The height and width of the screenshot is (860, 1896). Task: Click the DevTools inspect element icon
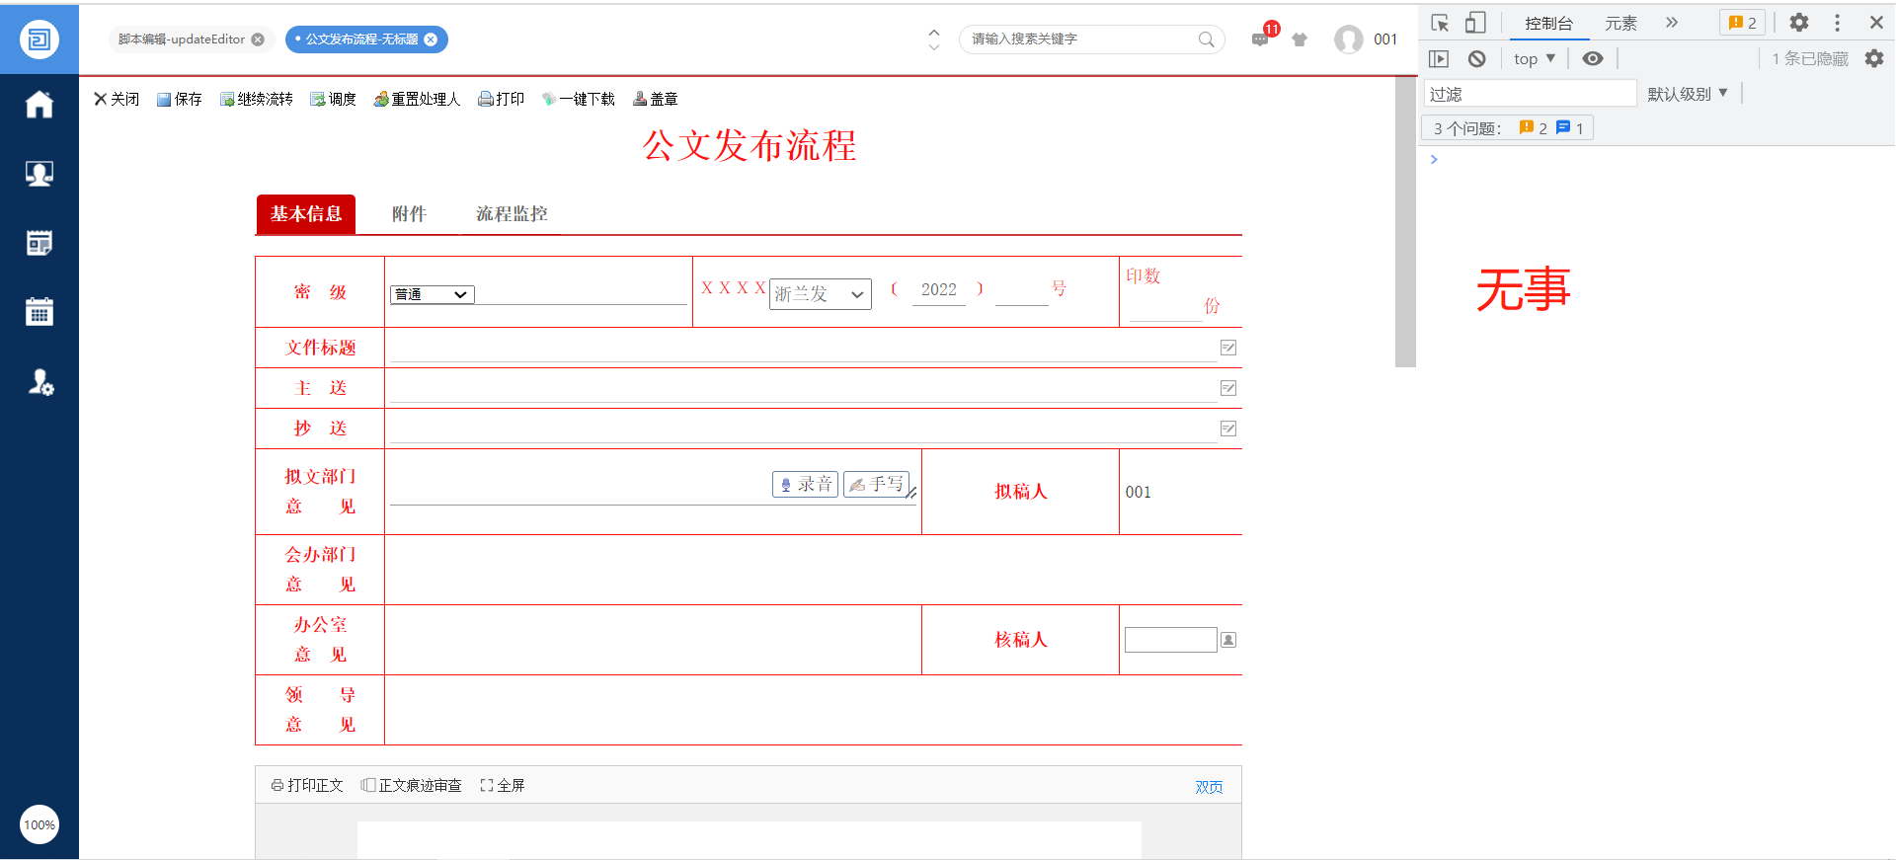coord(1439,23)
